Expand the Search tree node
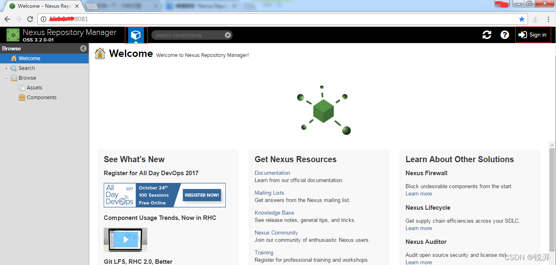Screen dimensions: 556x265 6,68
